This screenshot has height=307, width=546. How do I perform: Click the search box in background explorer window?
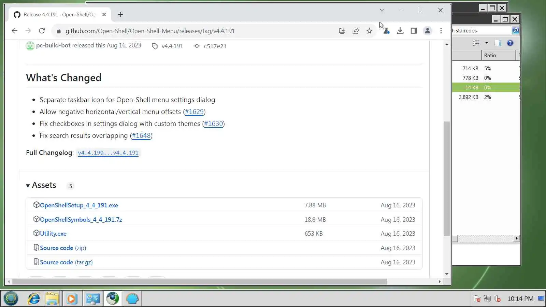pyautogui.click(x=481, y=31)
